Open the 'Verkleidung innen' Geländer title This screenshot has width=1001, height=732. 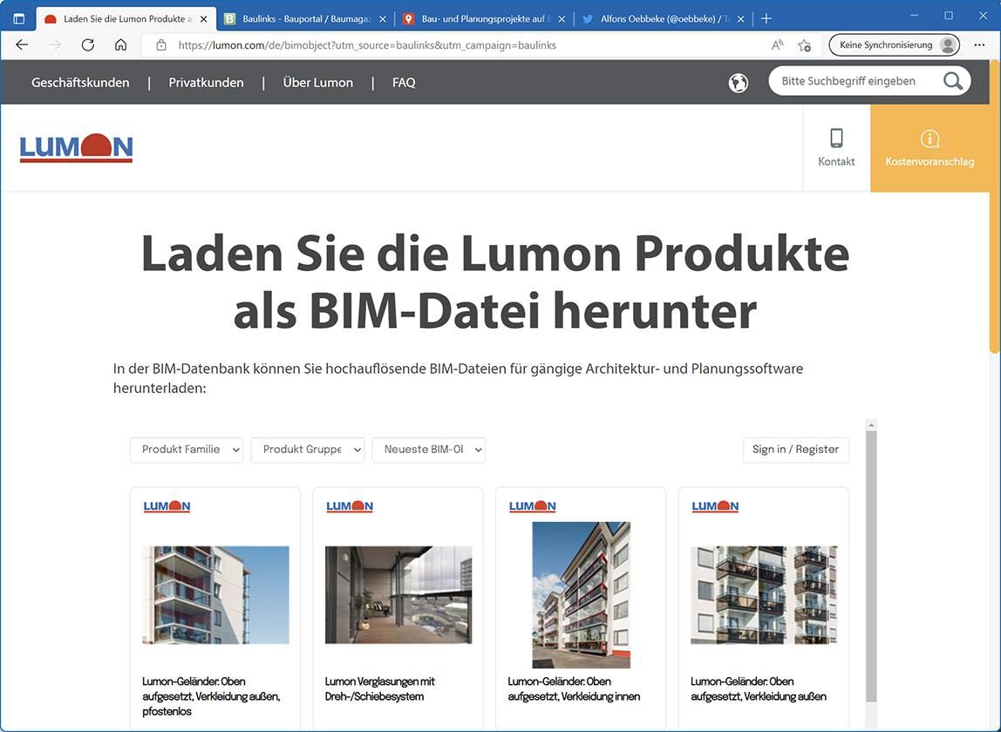pos(574,688)
